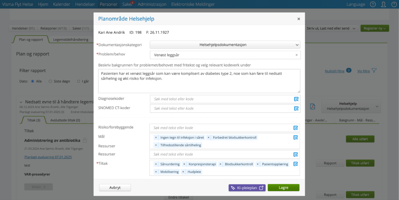Screen dimensions: 399x200
Task: Open the Mål code search icon
Action: [x=296, y=137]
